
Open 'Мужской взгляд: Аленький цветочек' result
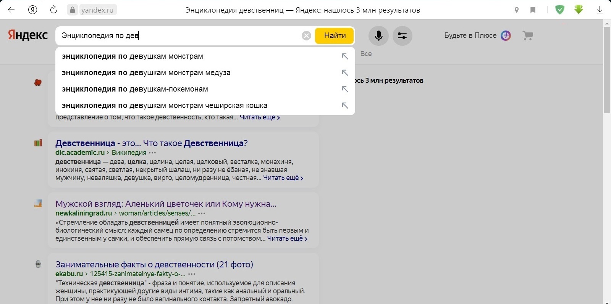click(166, 204)
